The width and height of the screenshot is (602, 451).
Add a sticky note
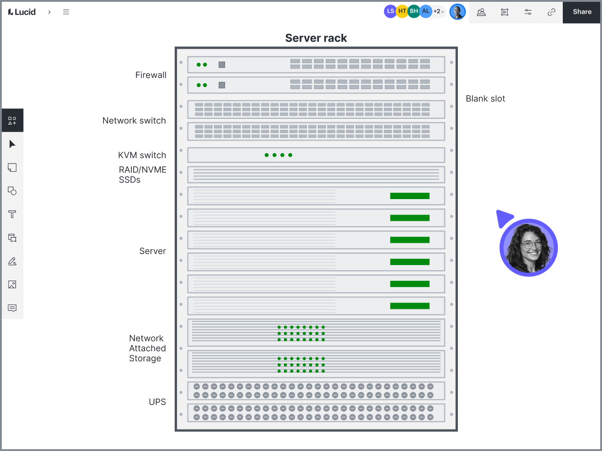[x=12, y=168]
